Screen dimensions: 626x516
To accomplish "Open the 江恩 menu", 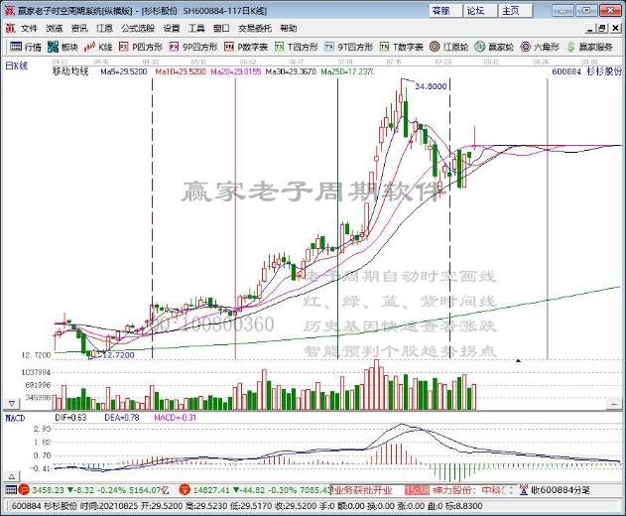I will (x=104, y=28).
